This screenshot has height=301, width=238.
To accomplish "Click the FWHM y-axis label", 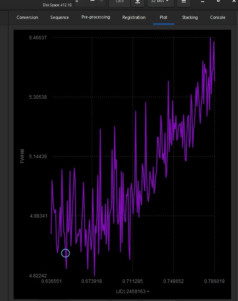I will (22, 156).
